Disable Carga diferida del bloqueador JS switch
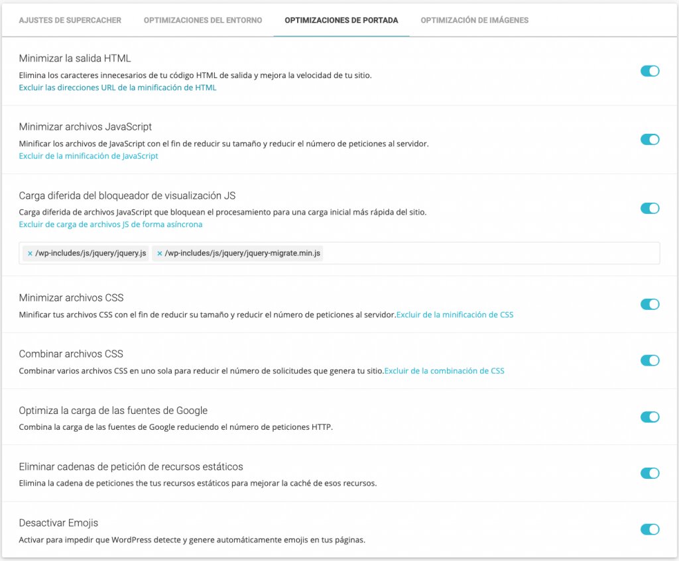 click(650, 208)
